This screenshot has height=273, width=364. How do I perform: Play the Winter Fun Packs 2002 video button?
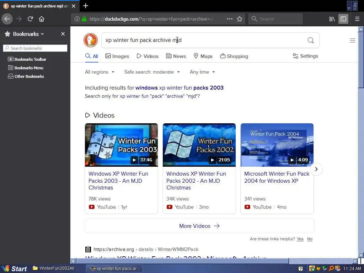212,160
